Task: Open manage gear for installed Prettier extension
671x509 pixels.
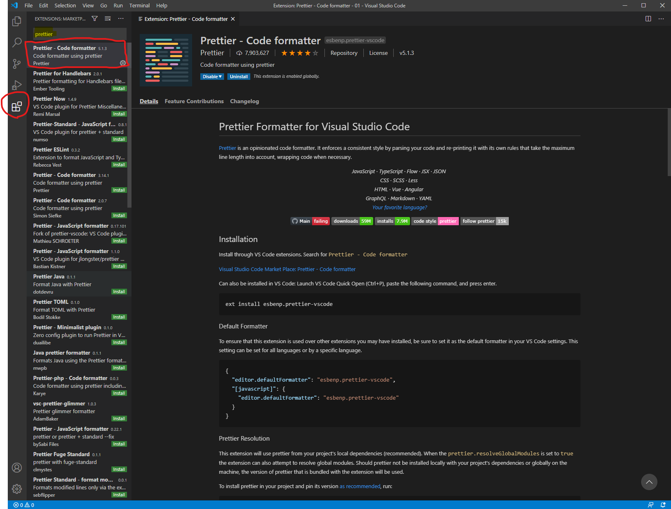Action: [x=122, y=63]
